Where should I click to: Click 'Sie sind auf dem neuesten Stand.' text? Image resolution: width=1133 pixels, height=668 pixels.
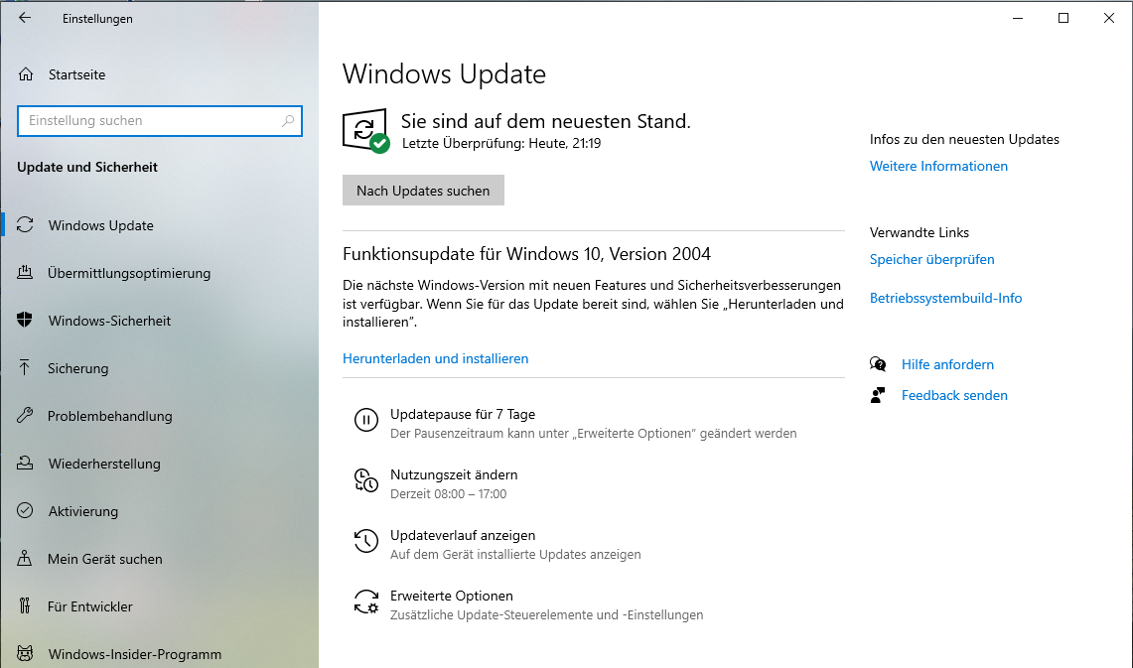546,121
